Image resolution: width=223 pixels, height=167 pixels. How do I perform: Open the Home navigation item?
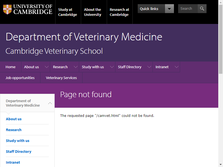tap(11, 67)
